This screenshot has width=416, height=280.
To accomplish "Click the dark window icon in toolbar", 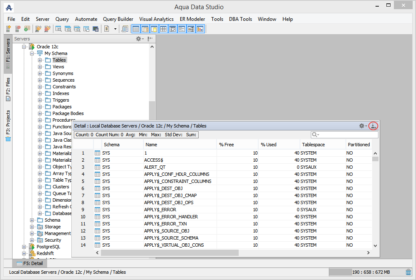I will (96, 29).
